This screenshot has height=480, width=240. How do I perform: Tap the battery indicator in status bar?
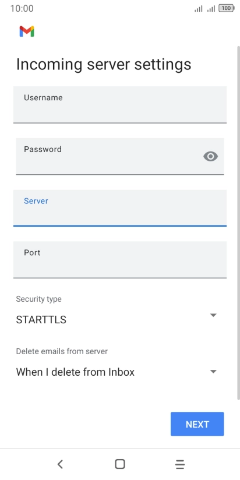coord(227,9)
